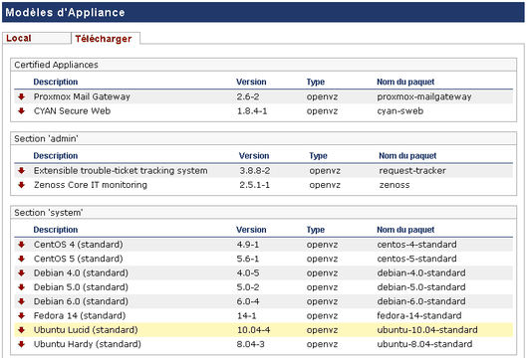Click the proxmox-mailgateway package name
This screenshot has height=358, width=528.
(424, 96)
